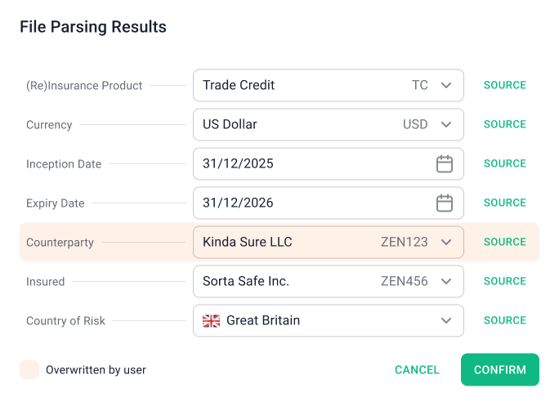Click the Inception Date text 31/12/2025
This screenshot has width=559, height=406.
click(238, 164)
